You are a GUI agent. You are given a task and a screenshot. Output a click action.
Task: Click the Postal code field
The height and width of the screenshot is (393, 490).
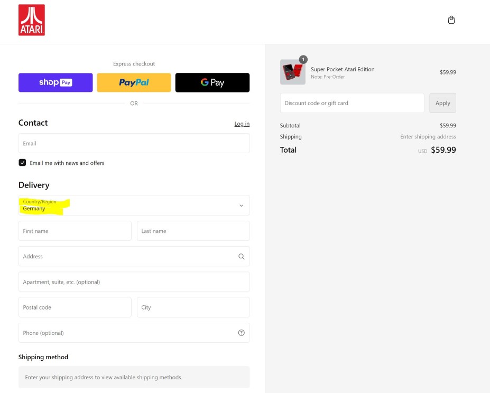(75, 307)
